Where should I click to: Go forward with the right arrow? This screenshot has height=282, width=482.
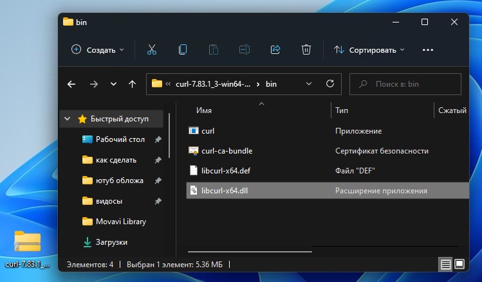click(93, 84)
